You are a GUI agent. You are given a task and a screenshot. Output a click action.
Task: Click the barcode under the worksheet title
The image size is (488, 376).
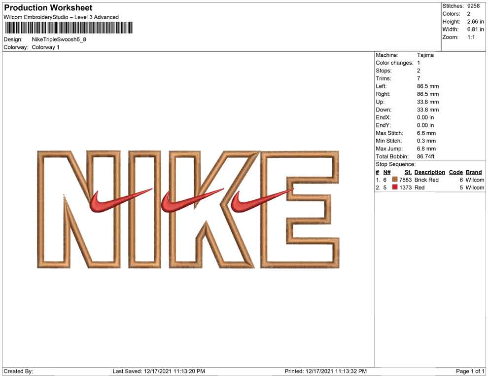pyautogui.click(x=69, y=28)
